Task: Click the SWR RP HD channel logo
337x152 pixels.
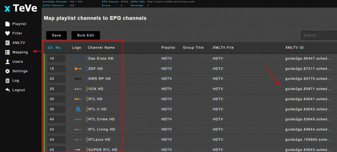Action: coord(78,79)
